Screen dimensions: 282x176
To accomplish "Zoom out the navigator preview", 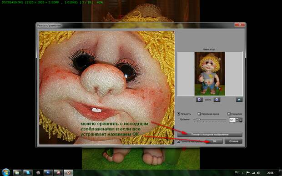I will click(217, 100).
